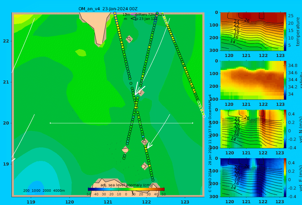
Task: Click the 'to 23 Jan 12Z' legend text
Action: (146, 19)
